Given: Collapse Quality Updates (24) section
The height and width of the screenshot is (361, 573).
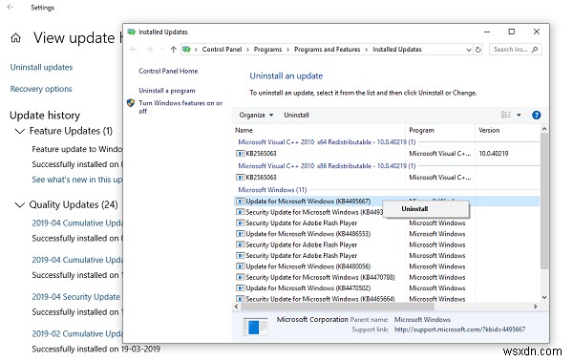Looking at the screenshot, I should [x=19, y=204].
